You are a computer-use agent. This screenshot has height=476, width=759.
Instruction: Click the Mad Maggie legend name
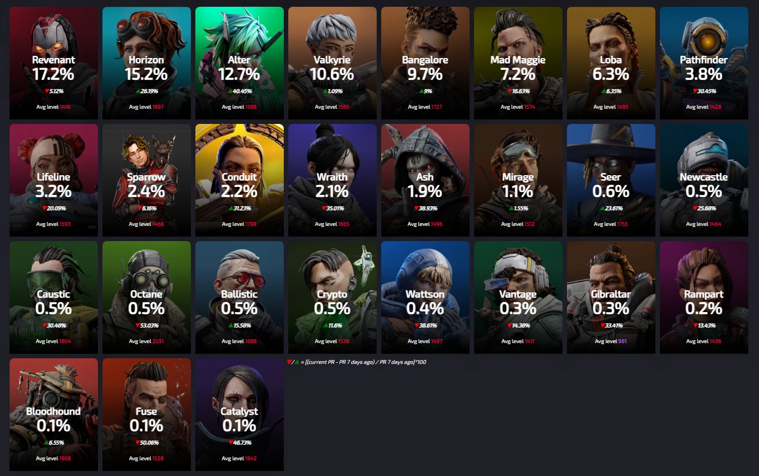pos(518,60)
